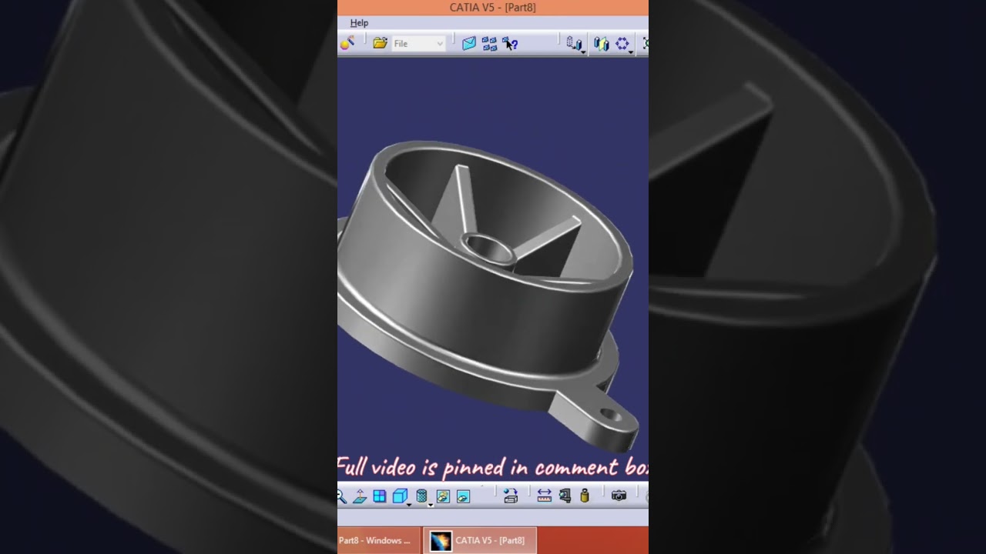This screenshot has height=554, width=986.
Task: Click the Open file folder icon
Action: tap(380, 44)
